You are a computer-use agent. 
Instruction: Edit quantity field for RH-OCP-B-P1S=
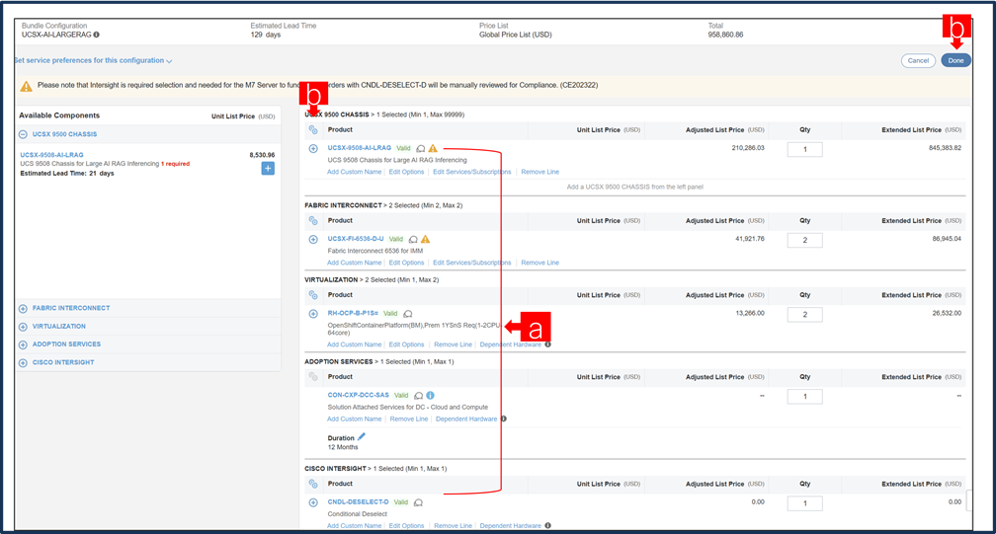point(804,315)
